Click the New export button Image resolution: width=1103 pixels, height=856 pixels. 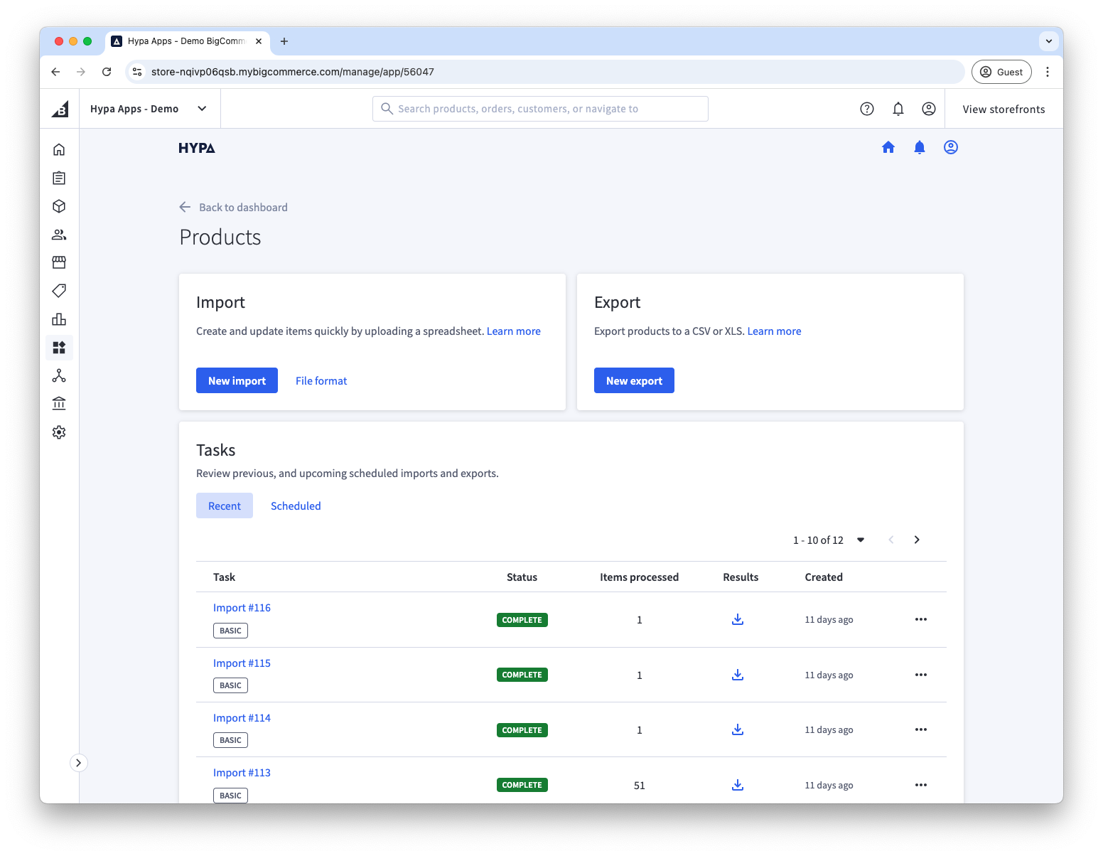click(x=634, y=380)
